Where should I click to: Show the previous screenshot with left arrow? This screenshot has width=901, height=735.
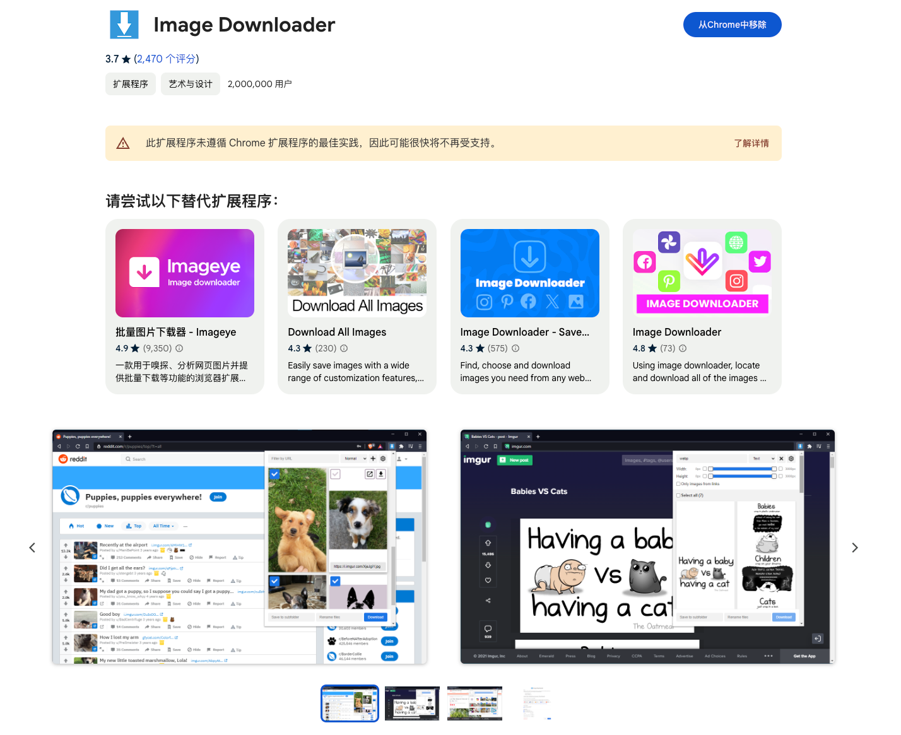[x=32, y=548]
